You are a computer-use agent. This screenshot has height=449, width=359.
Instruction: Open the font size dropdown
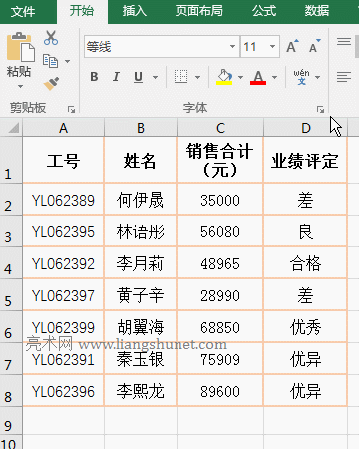[273, 46]
